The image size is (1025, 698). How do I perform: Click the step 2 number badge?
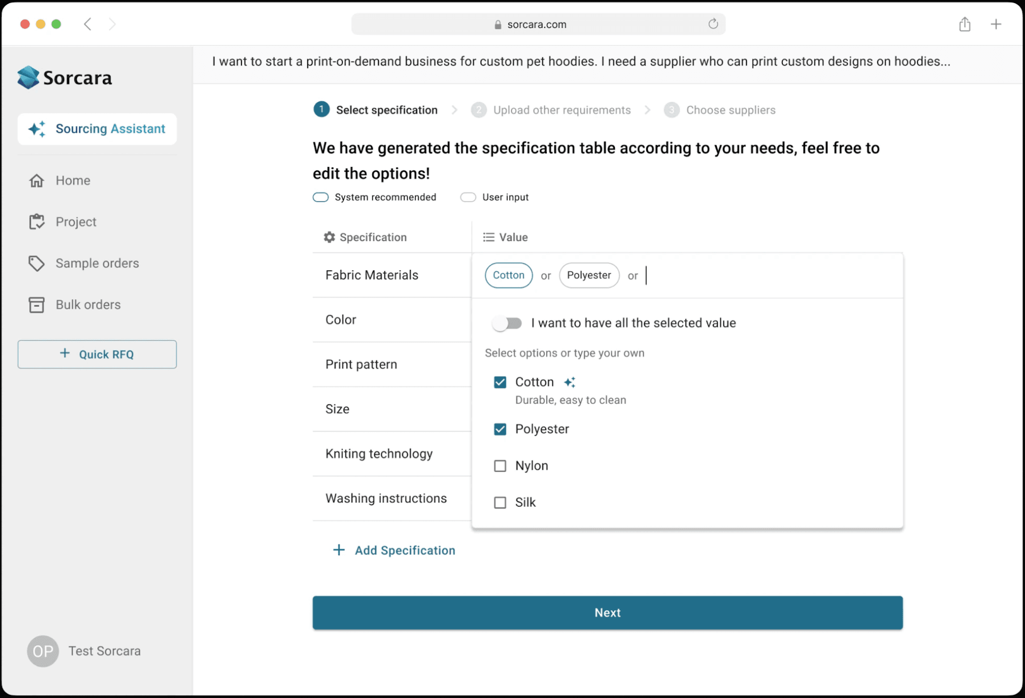(479, 110)
